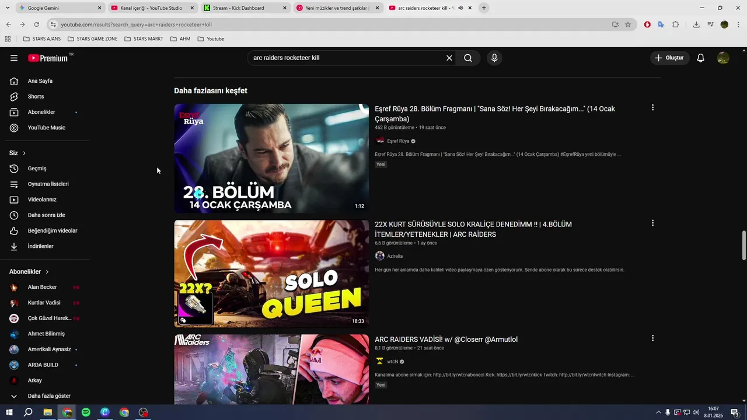The width and height of the screenshot is (747, 420).
Task: Open the ARC RAIDERS VADİSİ video title
Action: (446, 339)
